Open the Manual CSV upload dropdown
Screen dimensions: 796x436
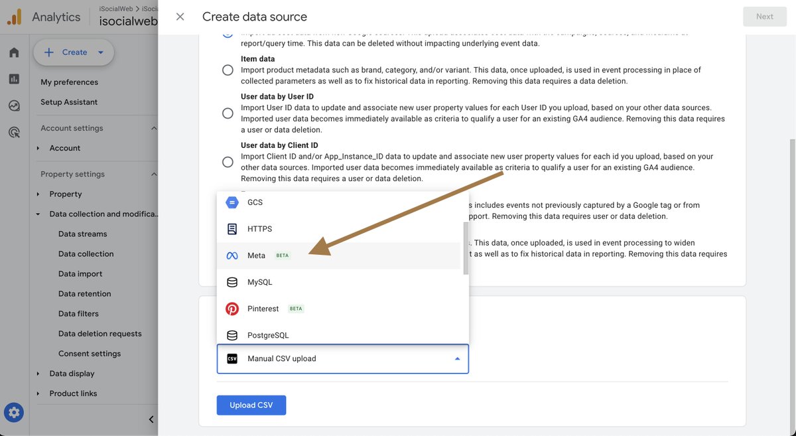342,358
